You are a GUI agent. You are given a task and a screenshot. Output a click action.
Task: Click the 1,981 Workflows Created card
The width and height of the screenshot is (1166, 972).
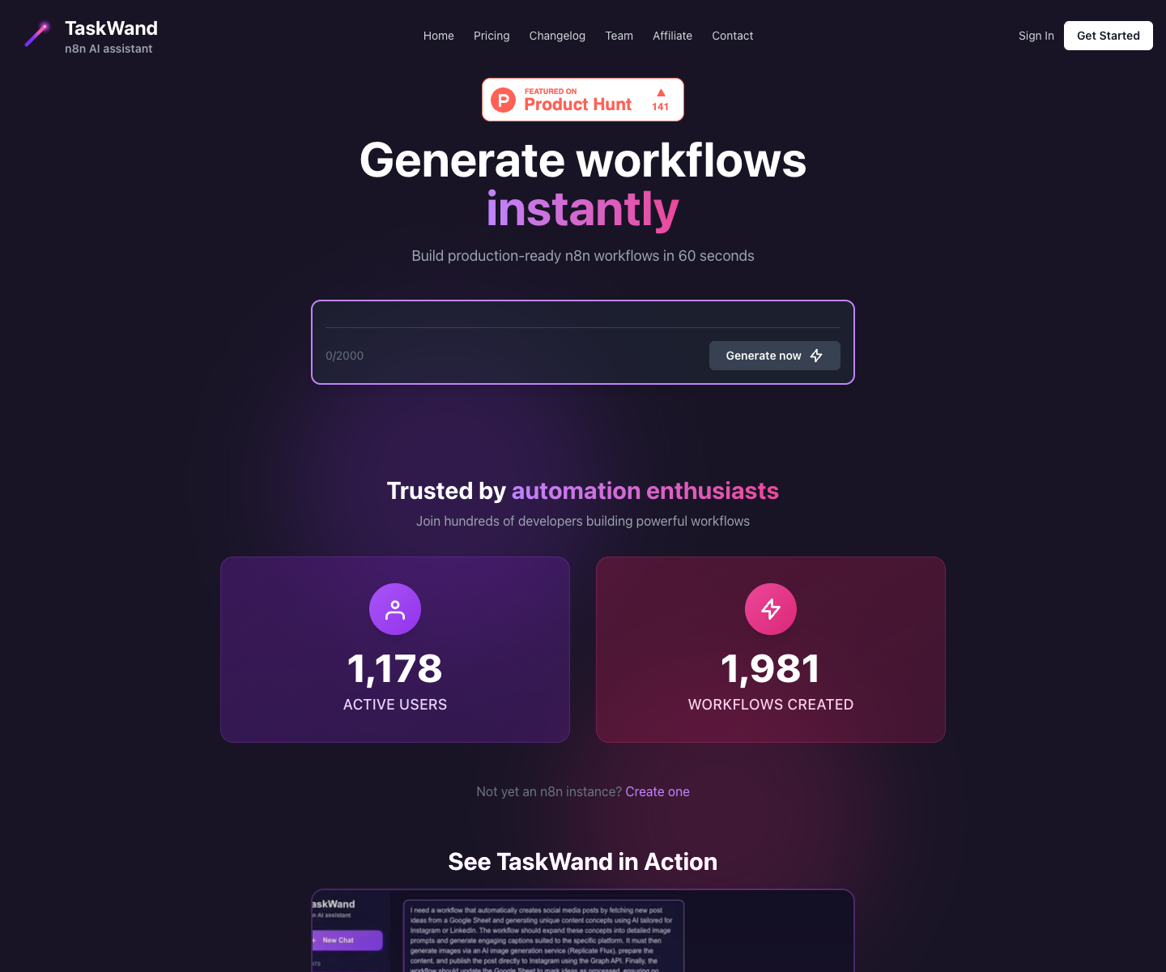coord(771,650)
